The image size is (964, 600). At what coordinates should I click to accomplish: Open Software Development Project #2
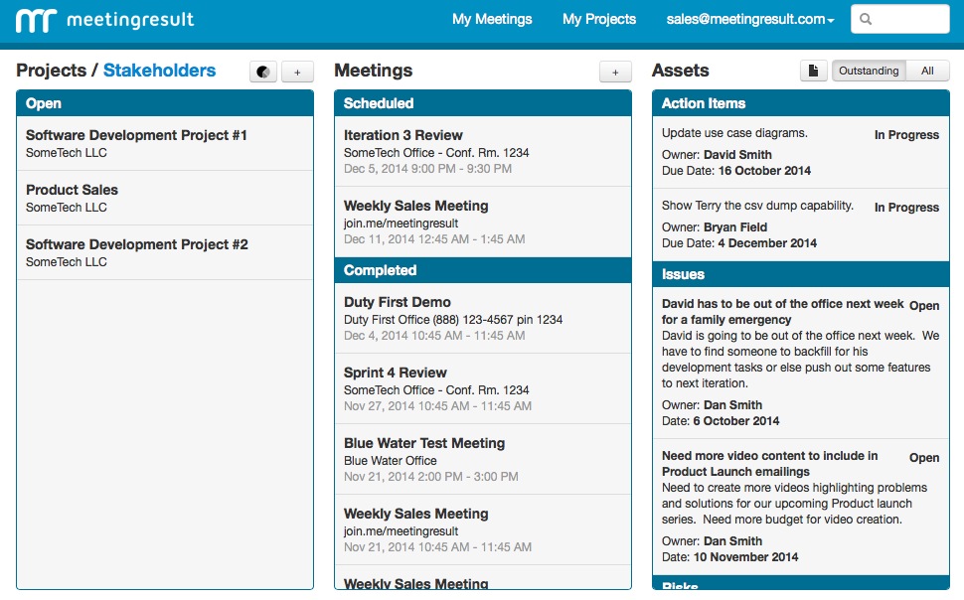(x=165, y=252)
